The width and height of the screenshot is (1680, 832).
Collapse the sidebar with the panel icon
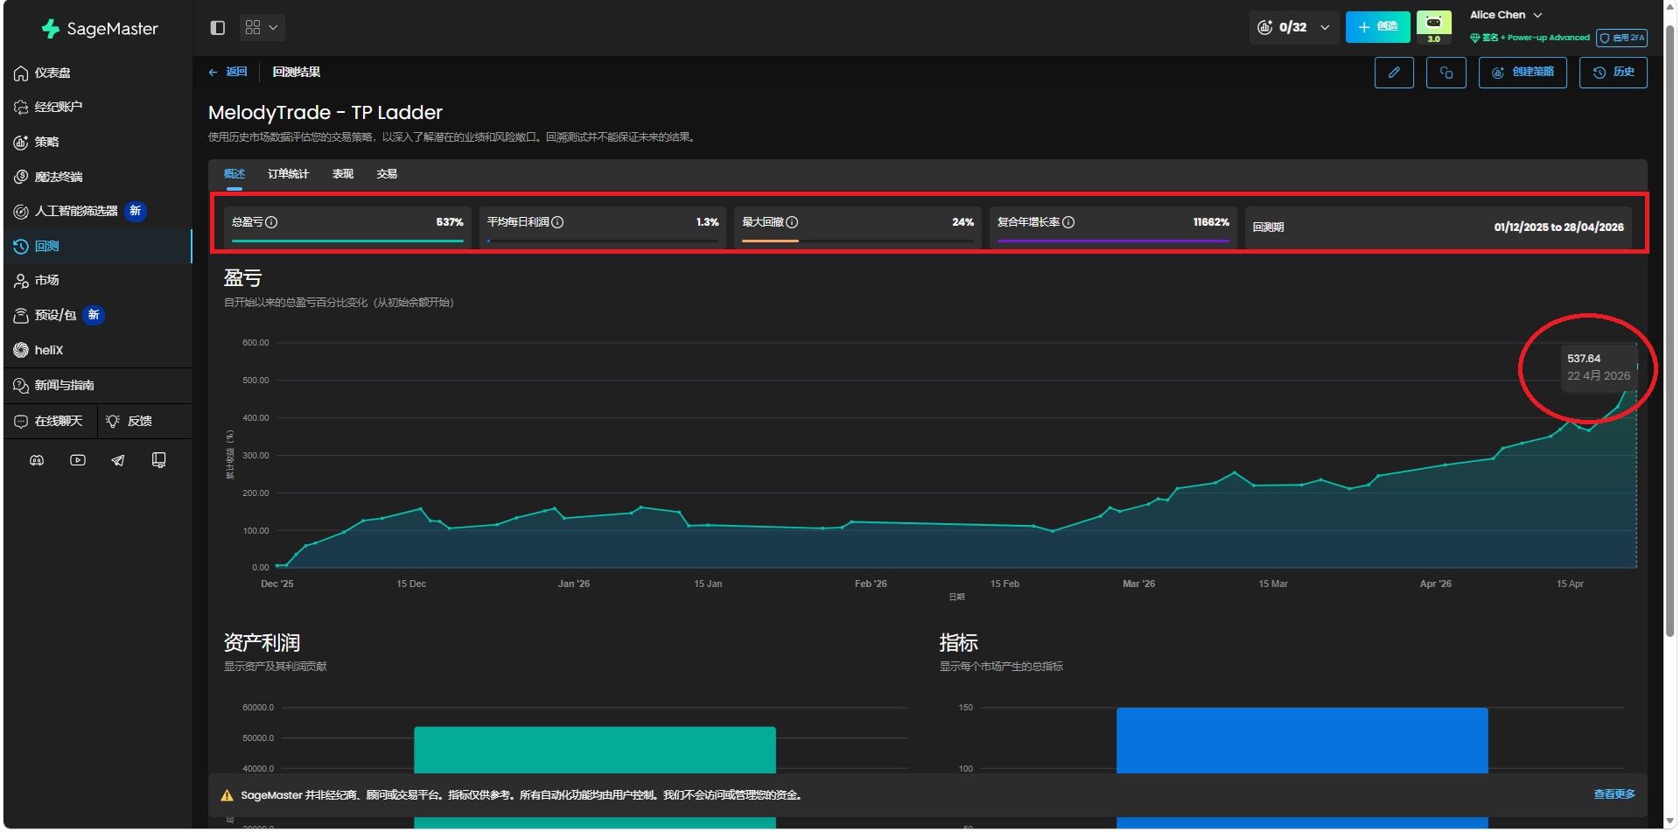[x=218, y=28]
